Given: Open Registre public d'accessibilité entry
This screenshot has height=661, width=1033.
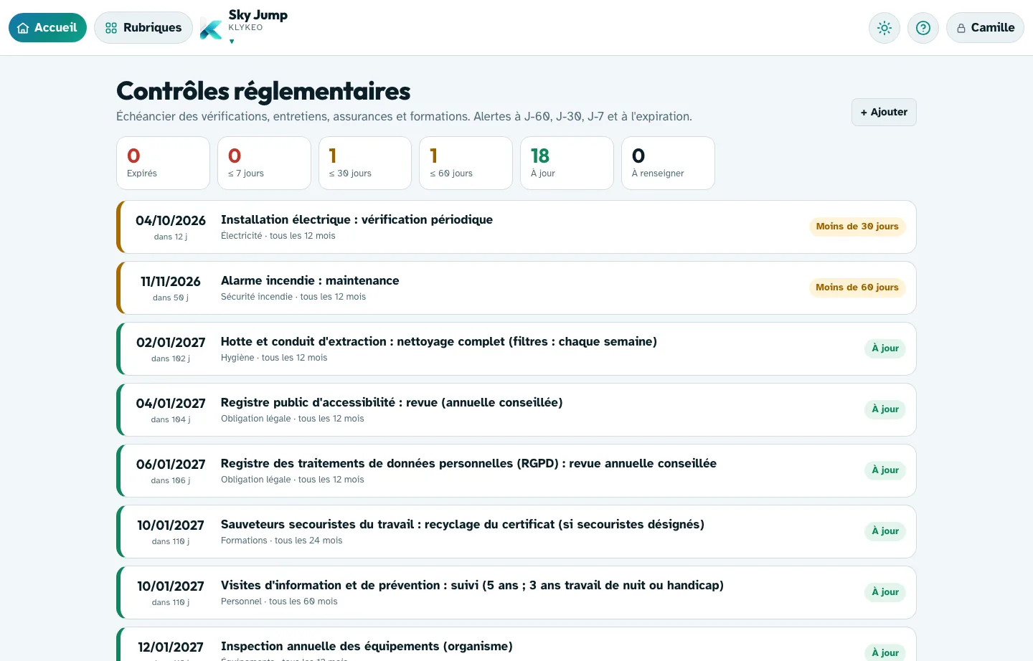Looking at the screenshot, I should [516, 409].
